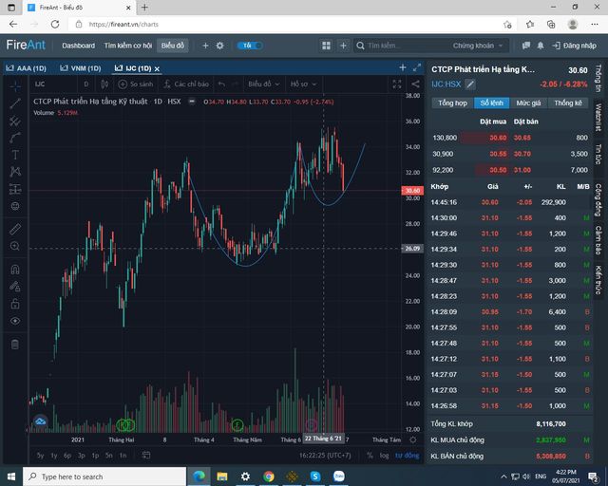This screenshot has width=608, height=486.
Task: Open the Hồ sơ dropdown
Action: pos(303,84)
